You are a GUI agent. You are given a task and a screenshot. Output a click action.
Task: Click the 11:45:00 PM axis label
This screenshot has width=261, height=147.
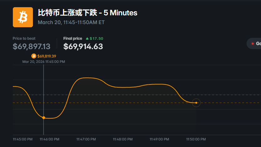[x=23, y=139]
